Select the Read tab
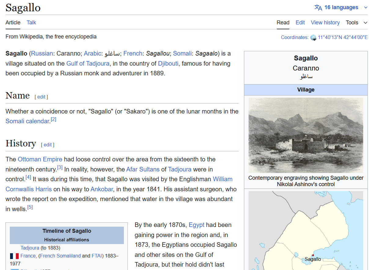Screen dimensions: 369x270 click(x=283, y=23)
